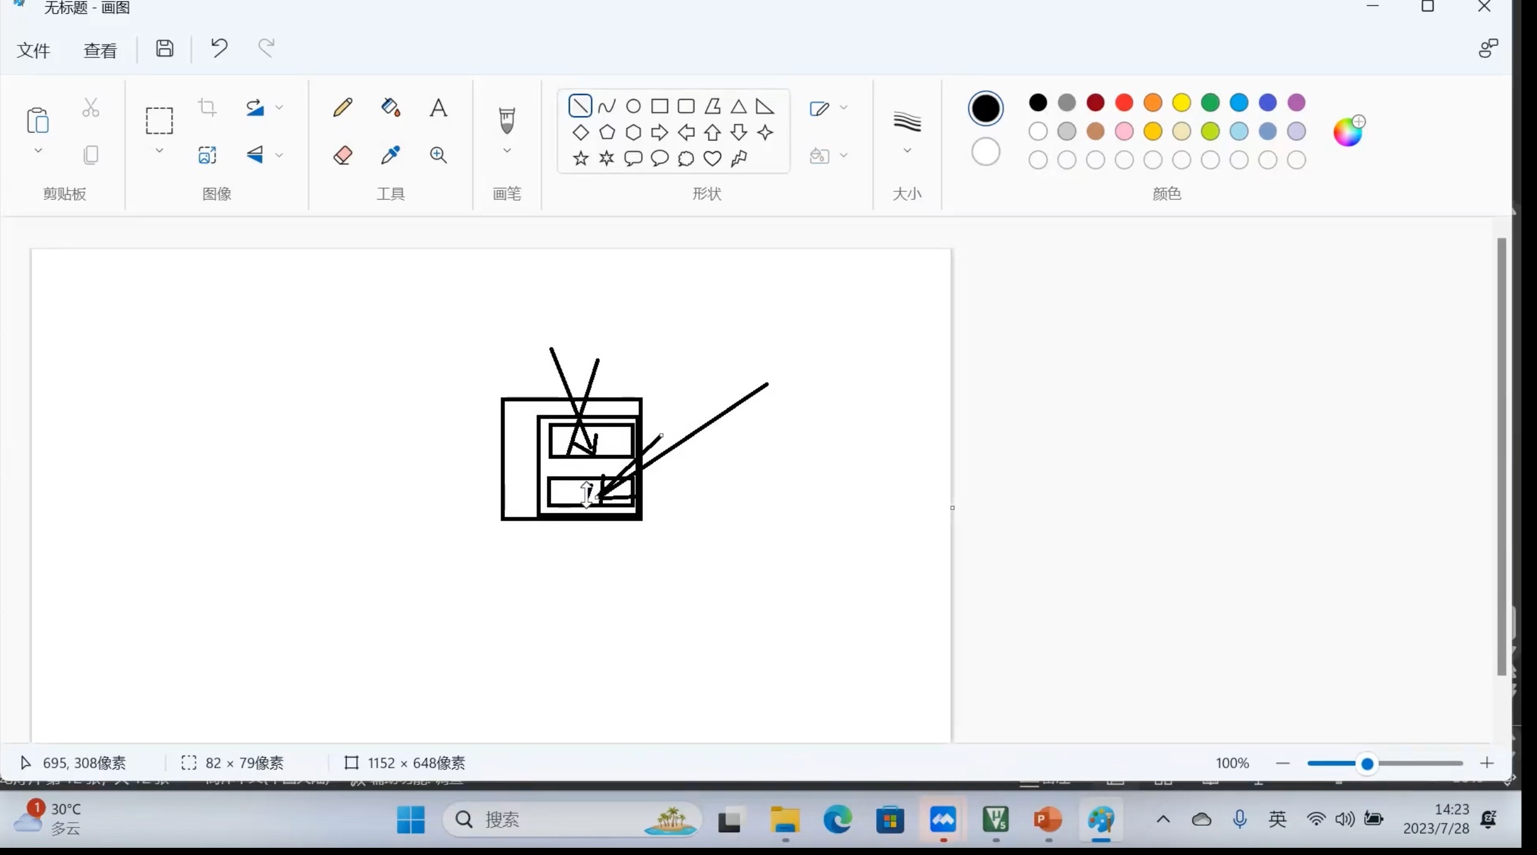The height and width of the screenshot is (855, 1537).
Task: Choose the Brushes tool
Action: pos(507,120)
